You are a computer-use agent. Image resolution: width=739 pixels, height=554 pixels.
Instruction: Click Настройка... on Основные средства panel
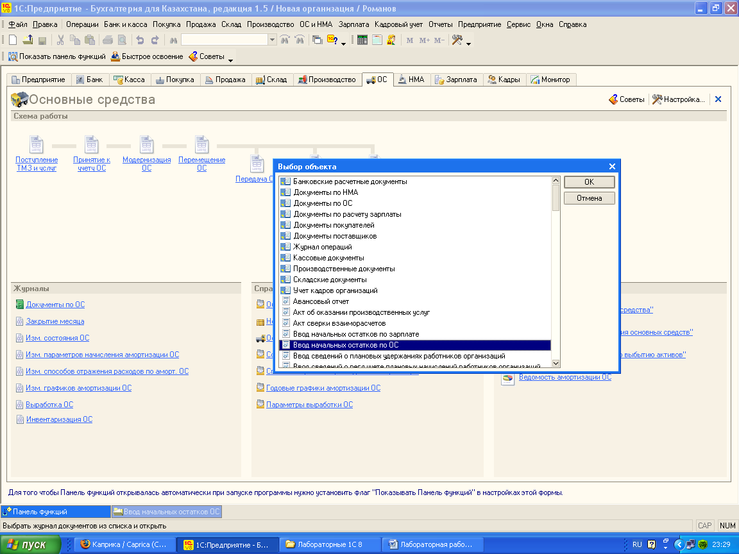679,99
